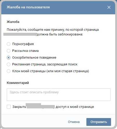
Task: Submit the complaint with Отправить
Action: 99,122
